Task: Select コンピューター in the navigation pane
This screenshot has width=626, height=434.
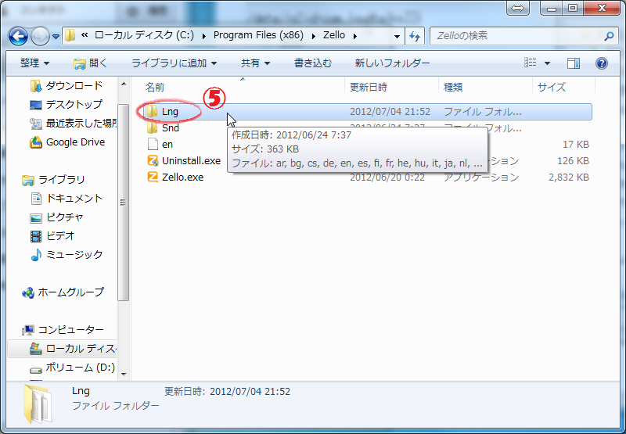Action: (x=63, y=330)
